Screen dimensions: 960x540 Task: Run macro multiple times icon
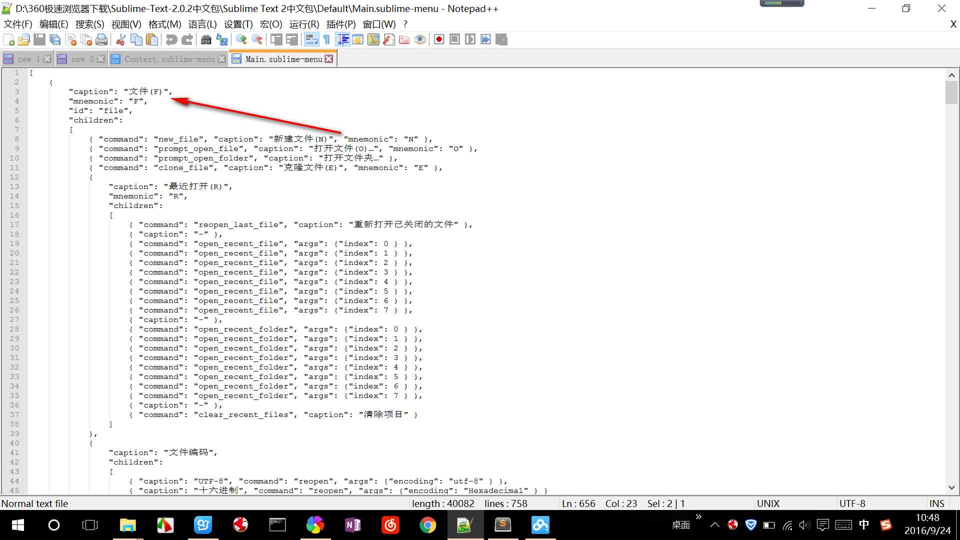[485, 39]
